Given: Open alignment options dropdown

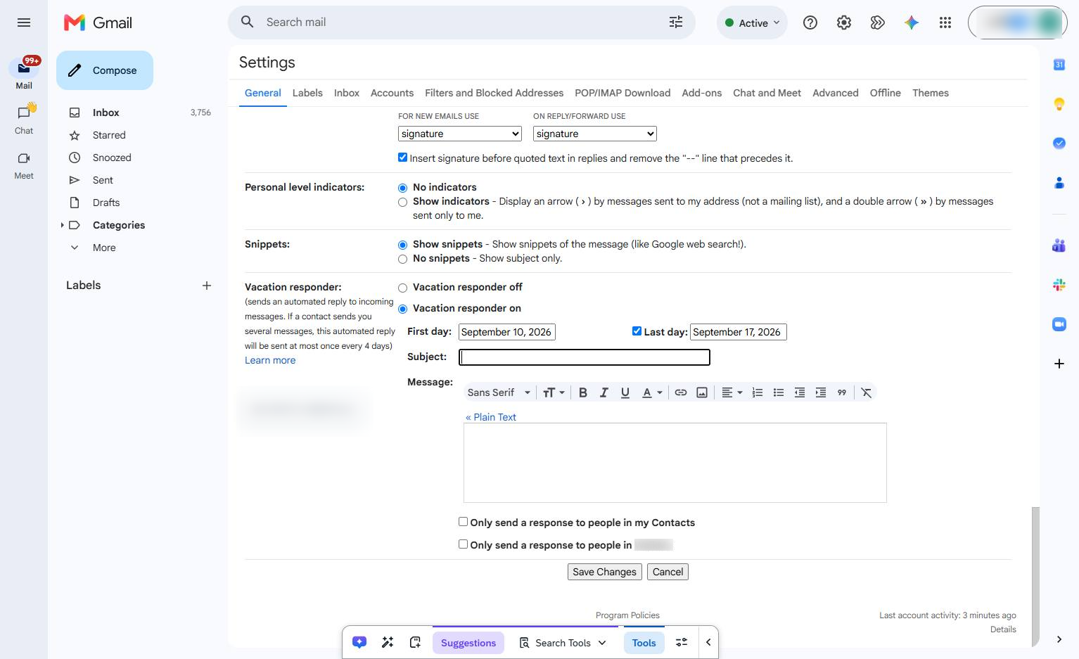Looking at the screenshot, I should click(732, 392).
